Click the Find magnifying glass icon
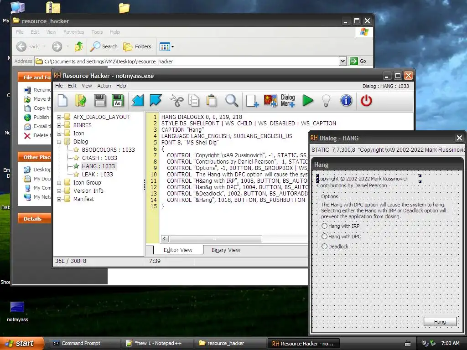The image size is (467, 350). pos(232,100)
